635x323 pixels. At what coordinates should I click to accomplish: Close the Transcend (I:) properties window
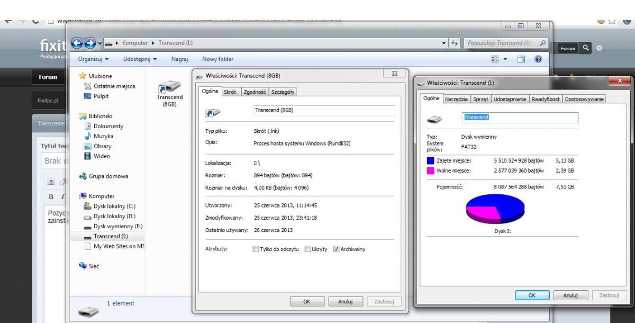pyautogui.click(x=620, y=80)
